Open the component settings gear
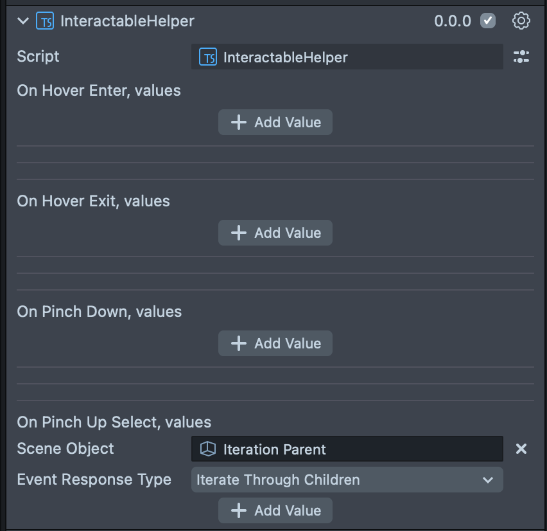The image size is (547, 531). click(521, 21)
